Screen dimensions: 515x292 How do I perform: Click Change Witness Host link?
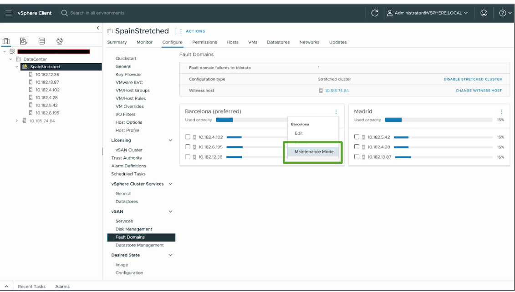coord(479,91)
